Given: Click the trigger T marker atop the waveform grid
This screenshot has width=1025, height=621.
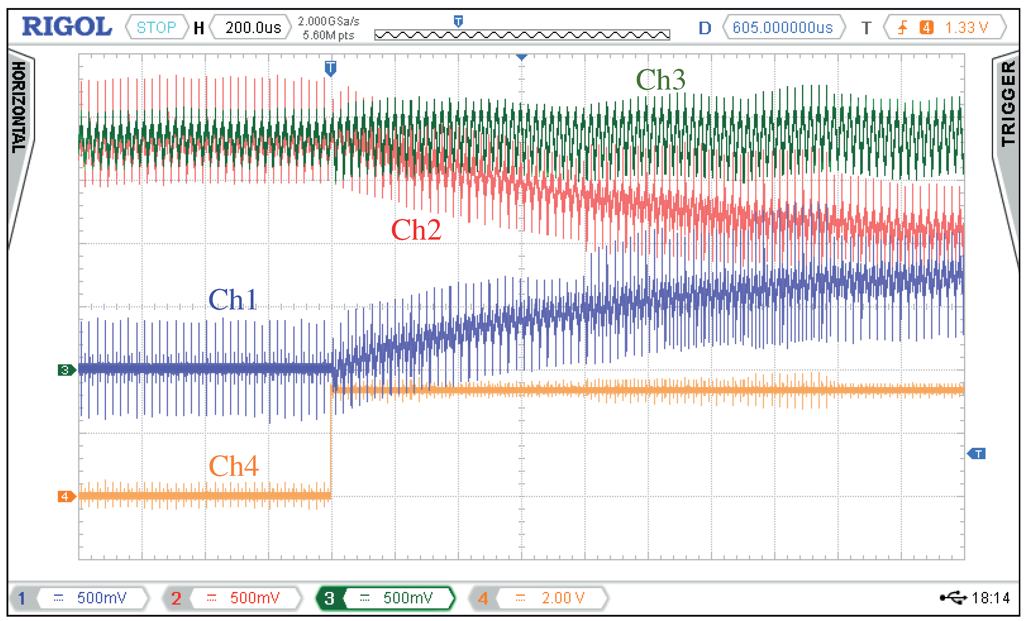Looking at the screenshot, I should tap(330, 68).
